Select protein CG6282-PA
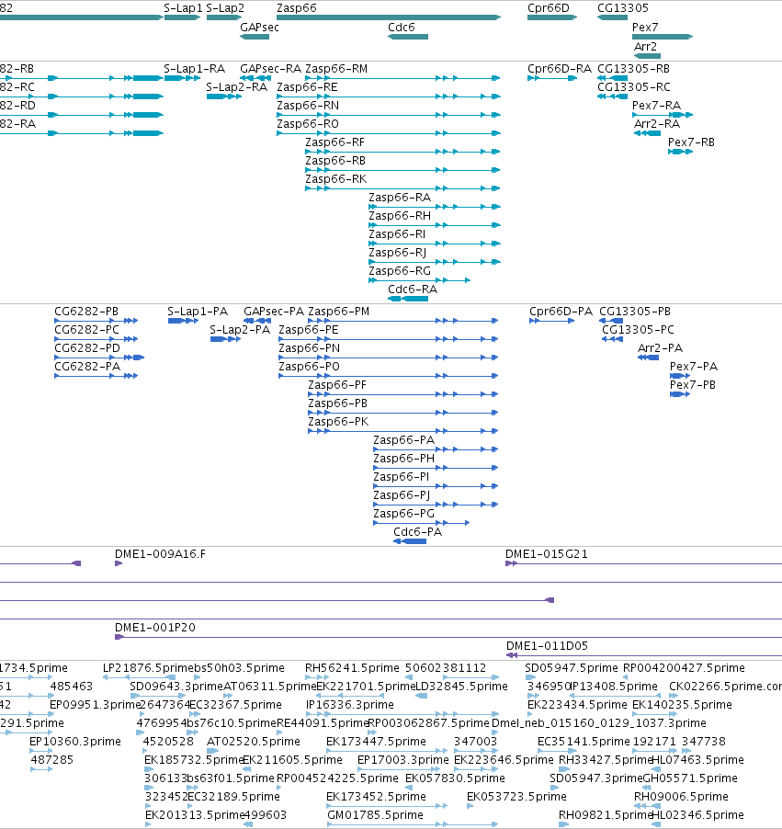This screenshot has height=829, width=782. coord(96,376)
